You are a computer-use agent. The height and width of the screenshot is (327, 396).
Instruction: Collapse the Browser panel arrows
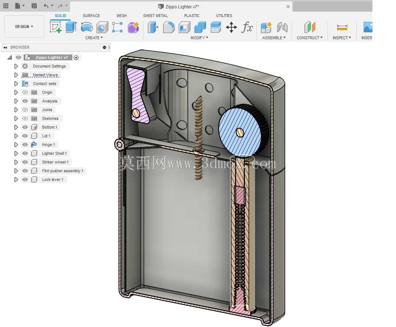pos(5,47)
